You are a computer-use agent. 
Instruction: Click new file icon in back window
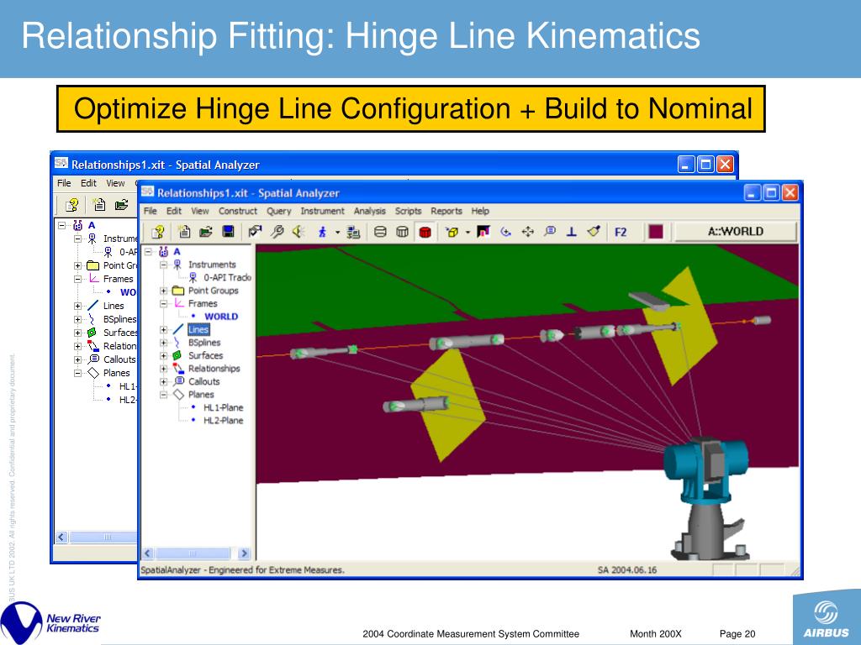click(99, 205)
